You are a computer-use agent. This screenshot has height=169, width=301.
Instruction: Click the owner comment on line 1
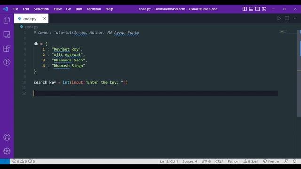86,33
